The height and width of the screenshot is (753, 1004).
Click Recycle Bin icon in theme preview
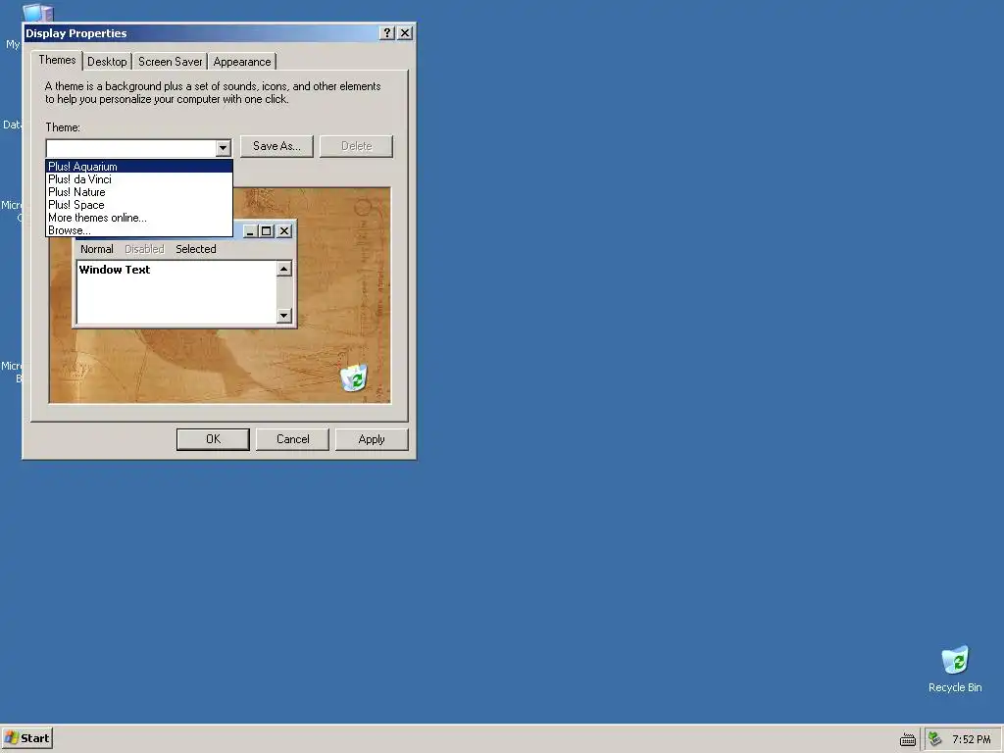(x=354, y=377)
